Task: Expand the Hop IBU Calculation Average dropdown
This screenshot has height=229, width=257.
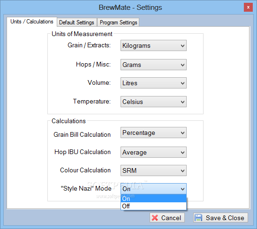Action: tap(153, 152)
